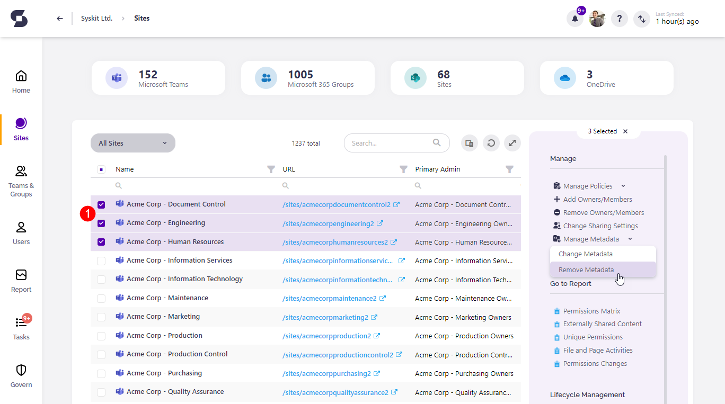
Task: Open the Permissions Matrix report
Action: pyautogui.click(x=591, y=311)
